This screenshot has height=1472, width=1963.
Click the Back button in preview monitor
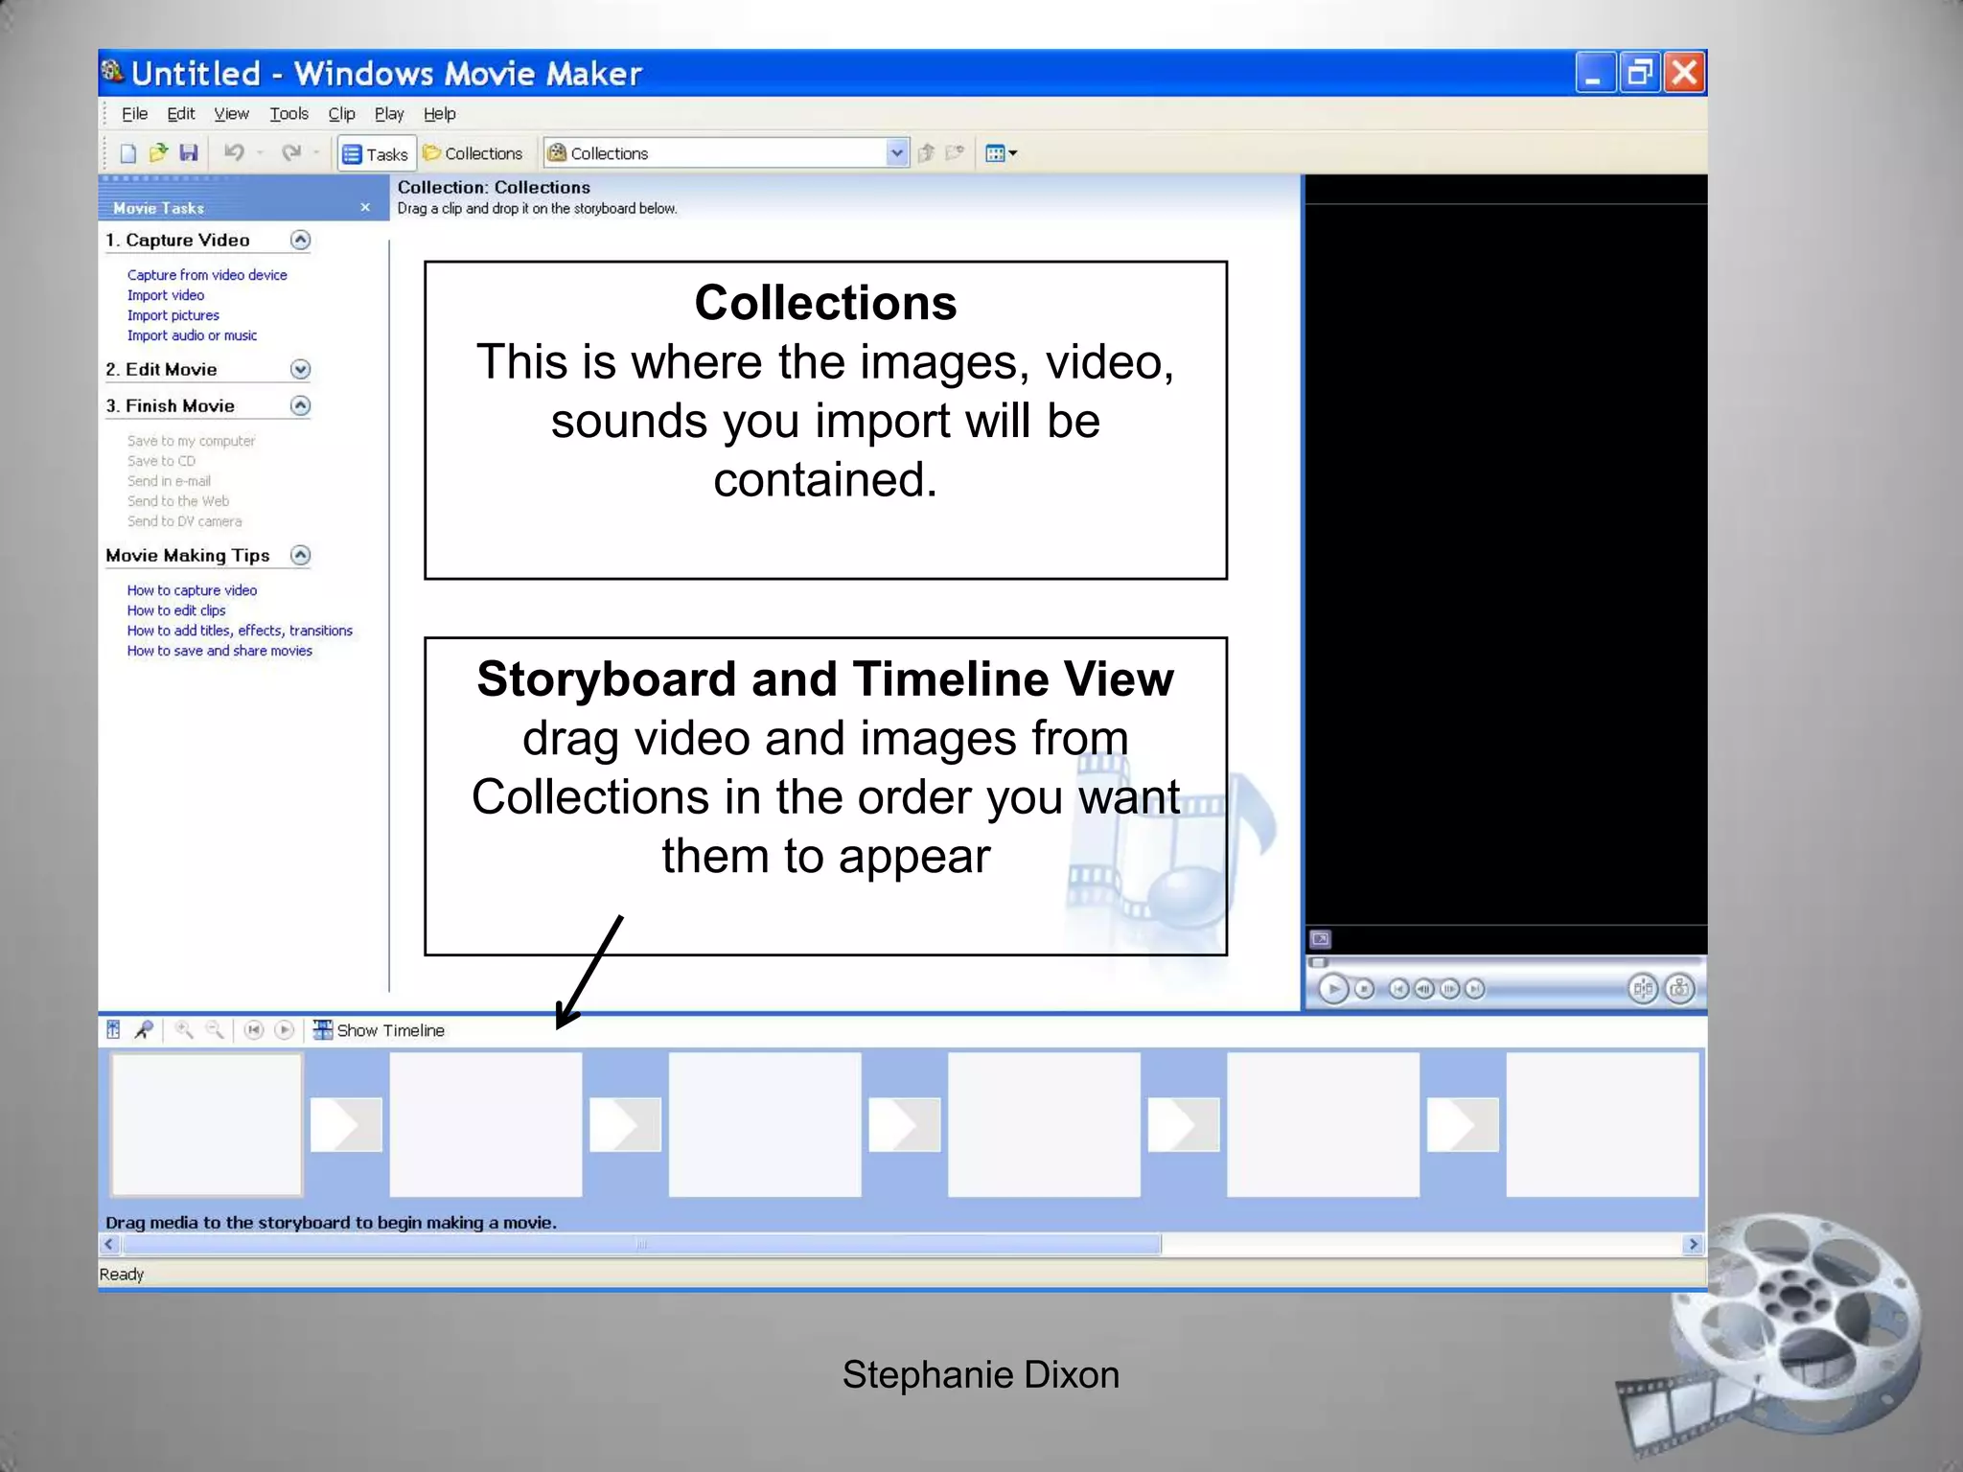1398,989
